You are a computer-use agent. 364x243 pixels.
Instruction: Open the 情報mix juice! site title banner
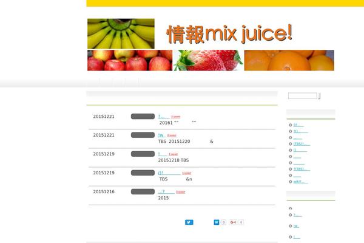click(x=229, y=34)
